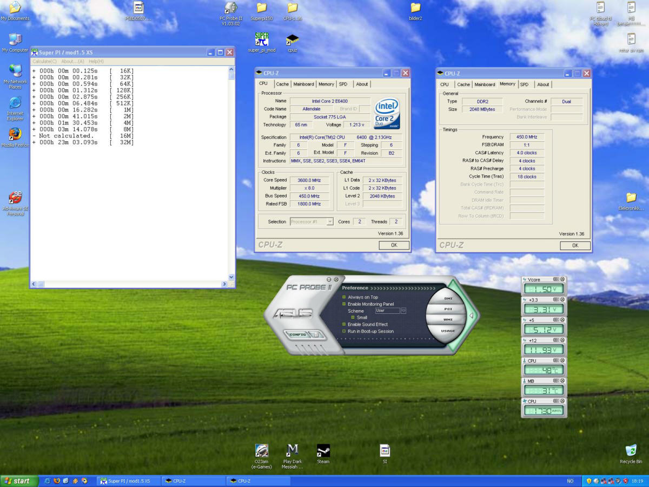
Task: Open the Scheme User dropdown
Action: [x=403, y=311]
